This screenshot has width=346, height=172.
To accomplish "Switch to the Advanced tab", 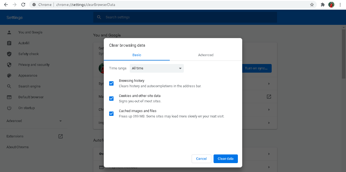I will pyautogui.click(x=206, y=55).
